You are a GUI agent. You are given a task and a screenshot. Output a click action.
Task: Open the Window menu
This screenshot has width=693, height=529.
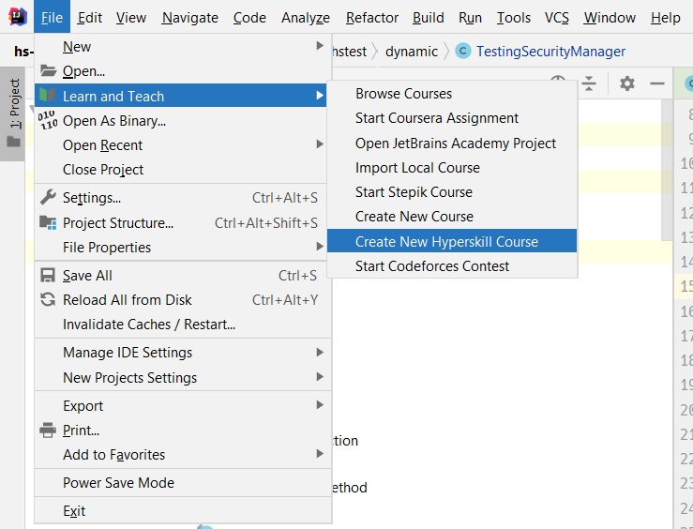pyautogui.click(x=610, y=17)
